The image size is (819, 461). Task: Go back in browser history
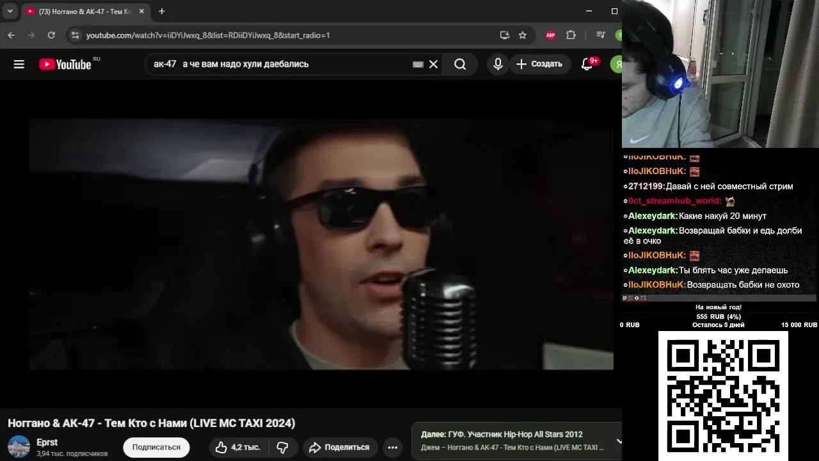coord(11,35)
